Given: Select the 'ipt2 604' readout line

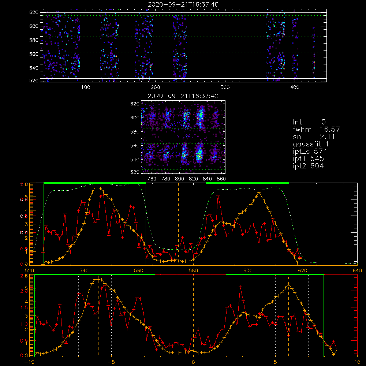Looking at the screenshot, I should tap(308, 166).
